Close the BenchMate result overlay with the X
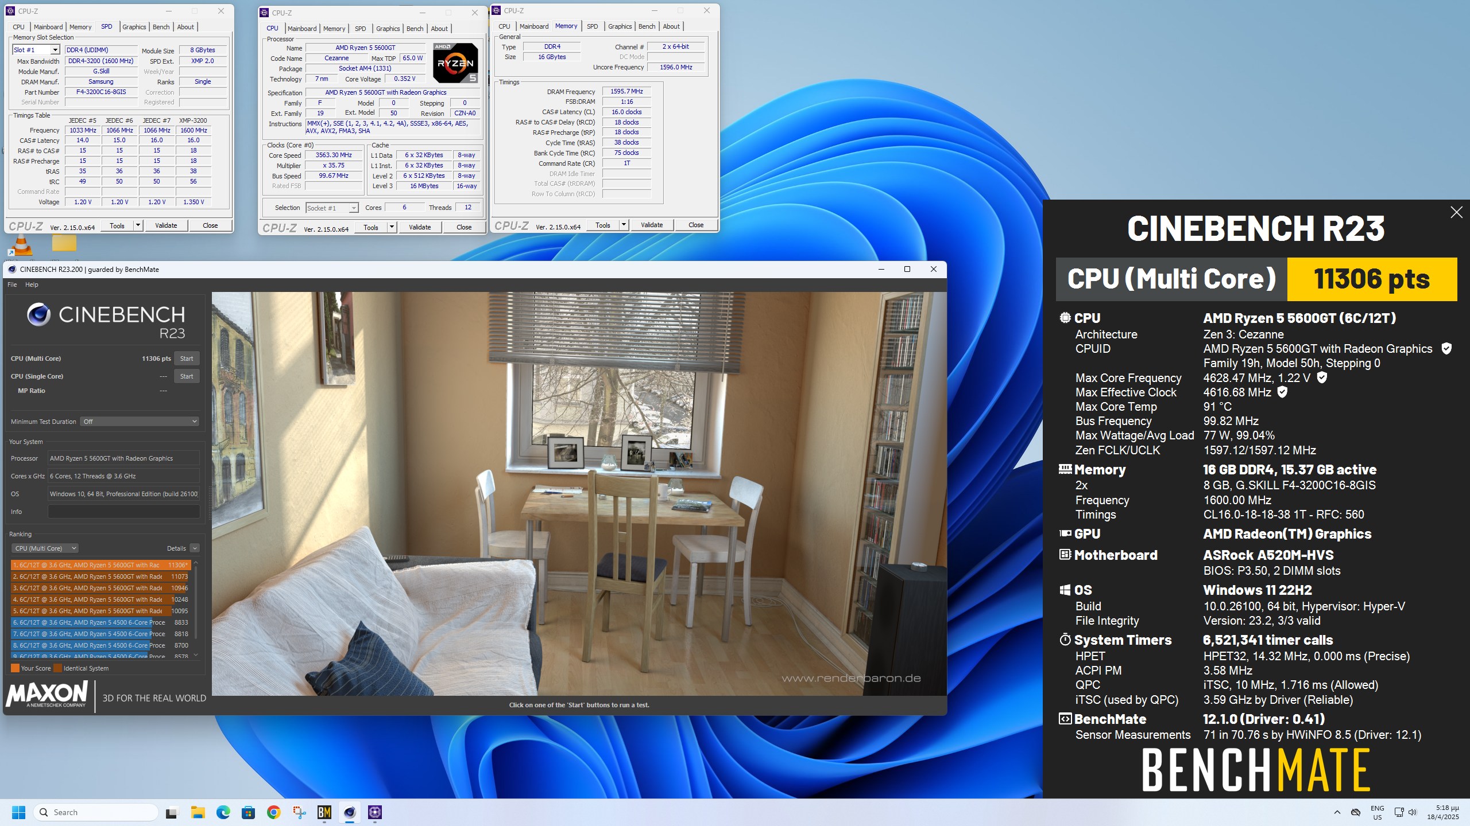 (1456, 212)
